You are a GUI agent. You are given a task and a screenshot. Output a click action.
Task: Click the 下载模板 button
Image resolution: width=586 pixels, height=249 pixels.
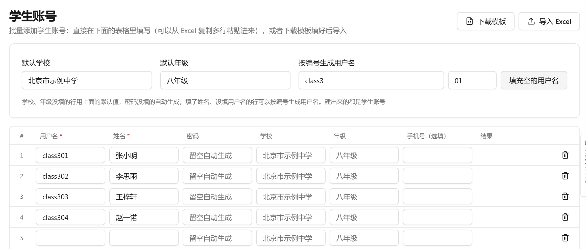point(485,21)
